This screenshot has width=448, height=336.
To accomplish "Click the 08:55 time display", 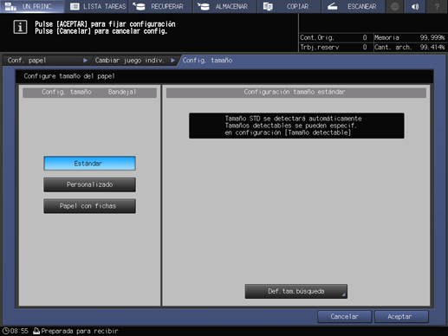I will coord(19,331).
